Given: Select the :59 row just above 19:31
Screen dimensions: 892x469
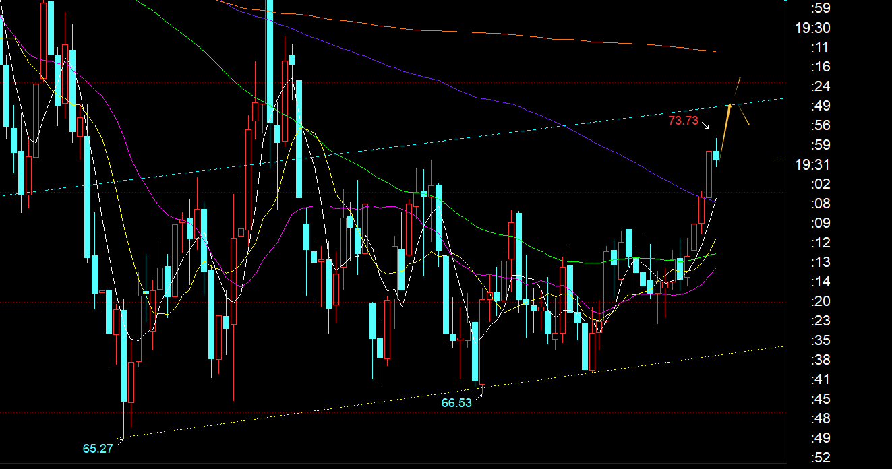Looking at the screenshot, I should (x=820, y=145).
